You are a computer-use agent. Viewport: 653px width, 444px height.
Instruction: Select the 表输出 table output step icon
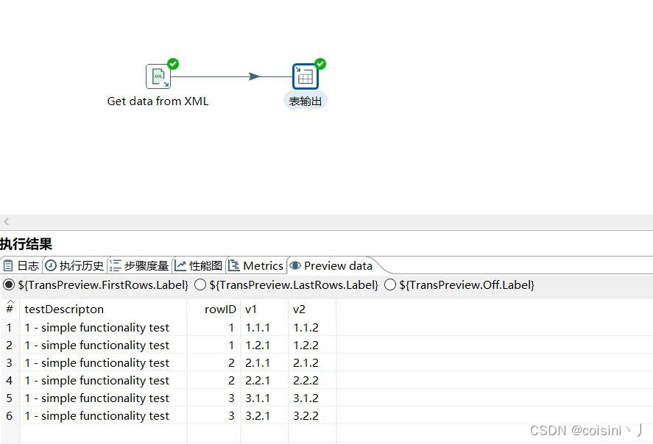click(305, 75)
